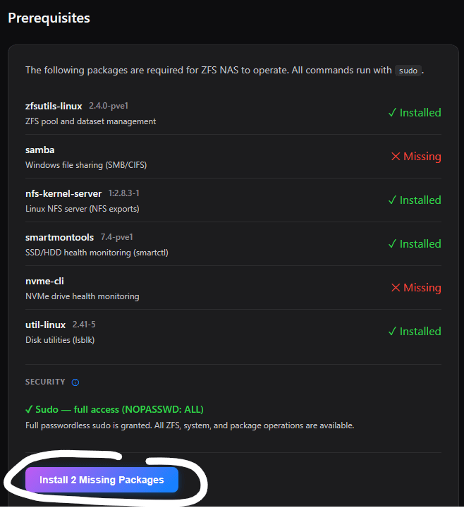Select the zfsutils-linux package name
This screenshot has height=508, width=464.
pyautogui.click(x=54, y=107)
